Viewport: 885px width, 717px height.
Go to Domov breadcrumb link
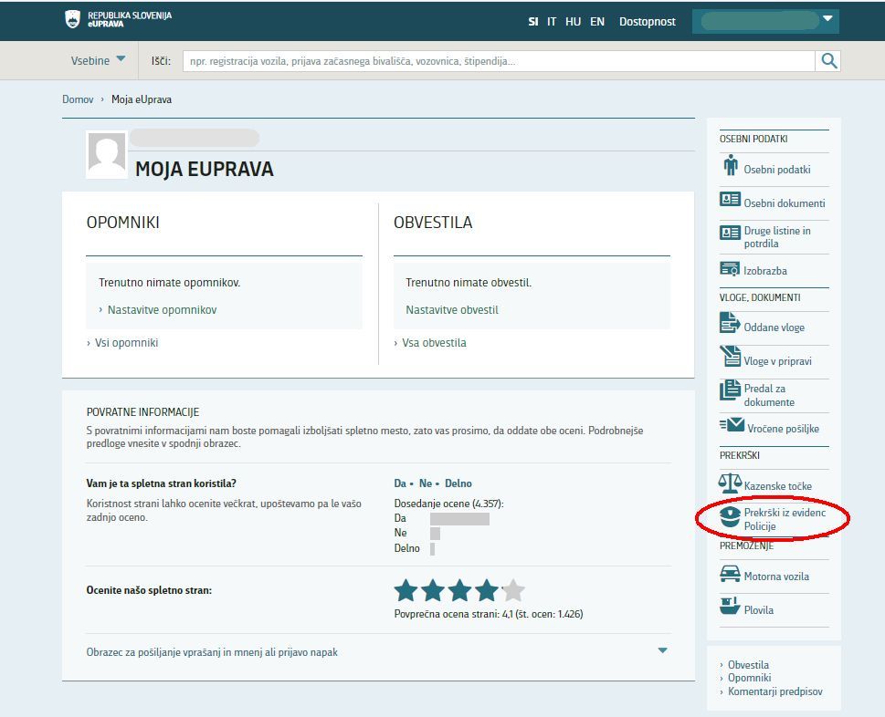click(x=78, y=99)
